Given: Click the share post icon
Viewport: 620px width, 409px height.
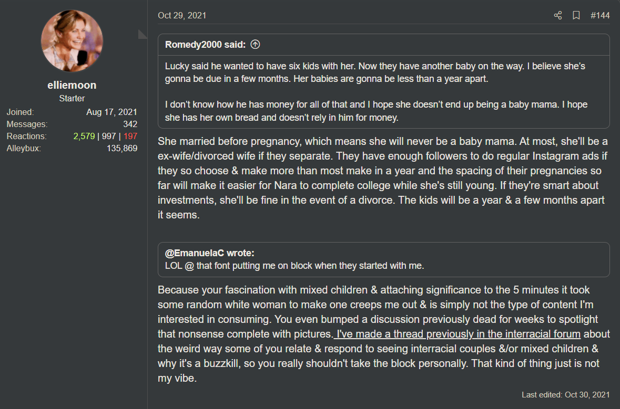Looking at the screenshot, I should coord(558,16).
